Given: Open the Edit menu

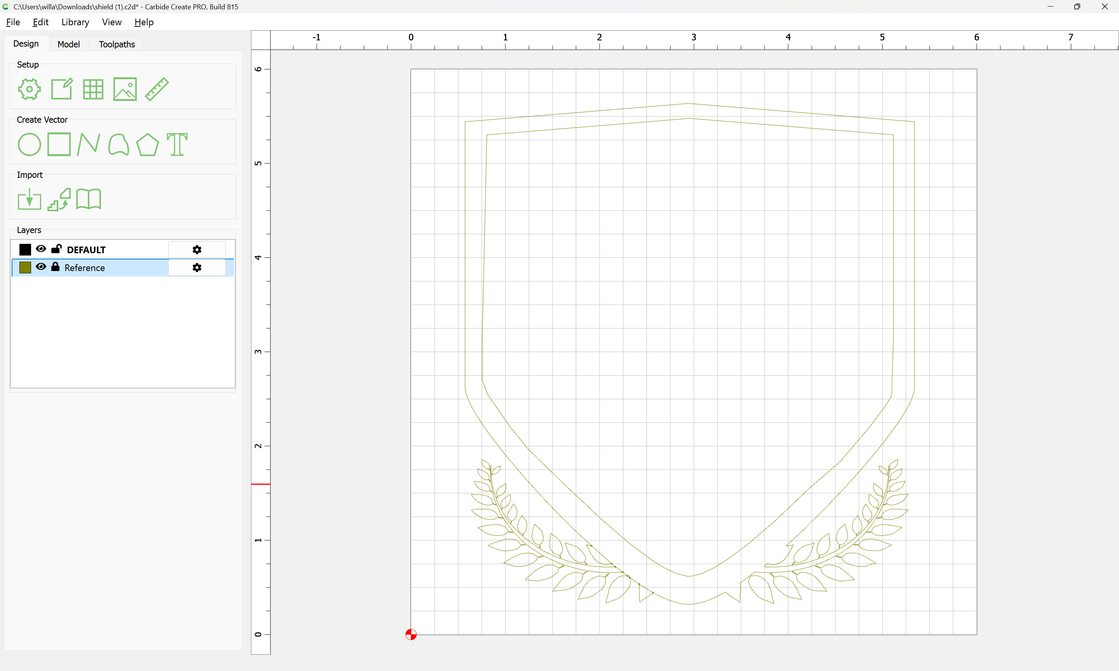Looking at the screenshot, I should (40, 22).
